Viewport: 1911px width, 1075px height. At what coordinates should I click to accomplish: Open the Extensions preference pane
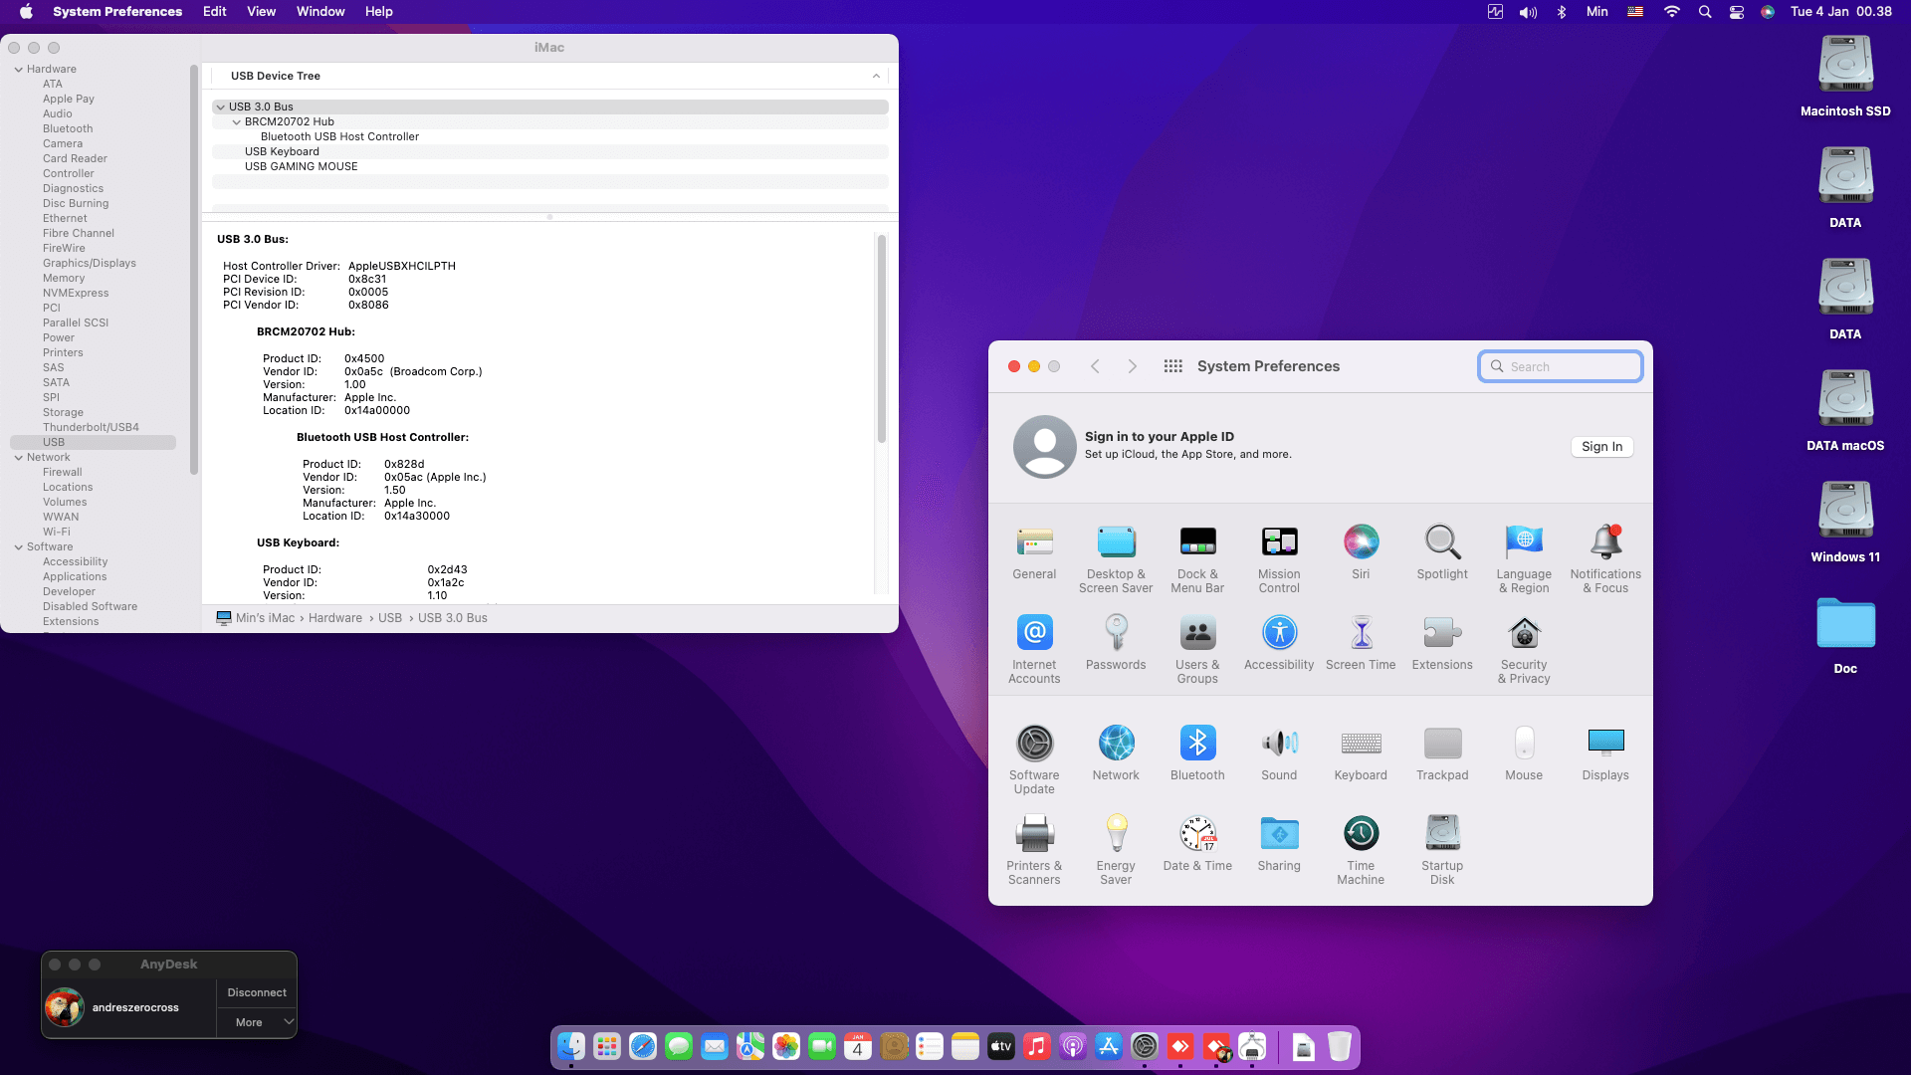click(x=1442, y=644)
